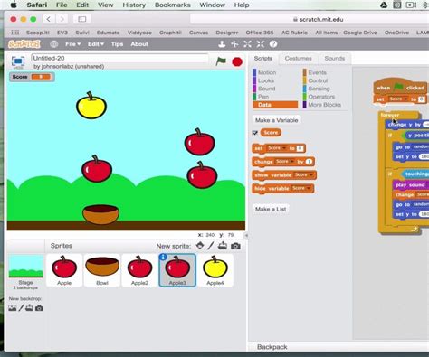The image size is (429, 357).
Task: Select the first Apple sprite
Action: (x=64, y=270)
